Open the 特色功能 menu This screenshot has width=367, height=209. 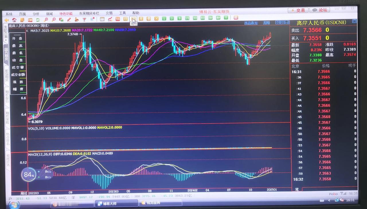(x=66, y=13)
